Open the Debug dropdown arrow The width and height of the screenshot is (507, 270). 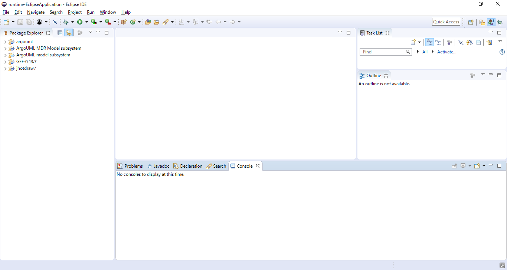(72, 22)
